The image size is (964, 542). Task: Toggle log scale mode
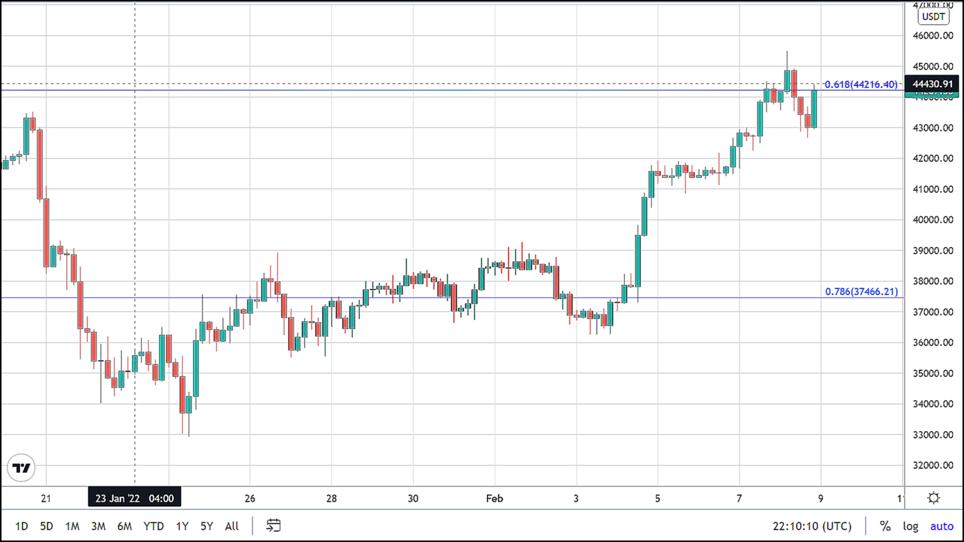(x=910, y=526)
